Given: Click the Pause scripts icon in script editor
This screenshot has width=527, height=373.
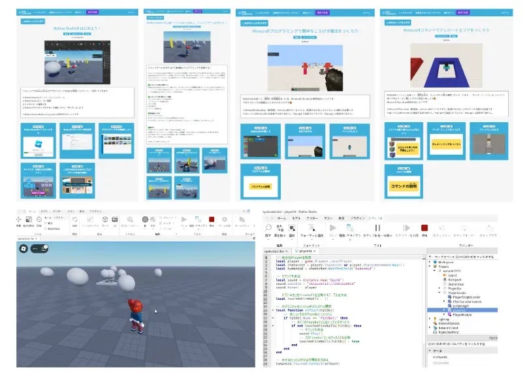Looking at the screenshot, I should (377, 228).
